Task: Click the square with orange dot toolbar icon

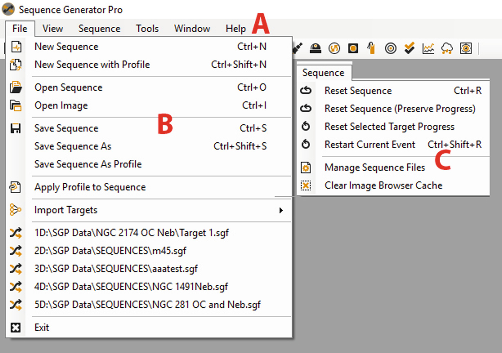Action: pyautogui.click(x=353, y=48)
